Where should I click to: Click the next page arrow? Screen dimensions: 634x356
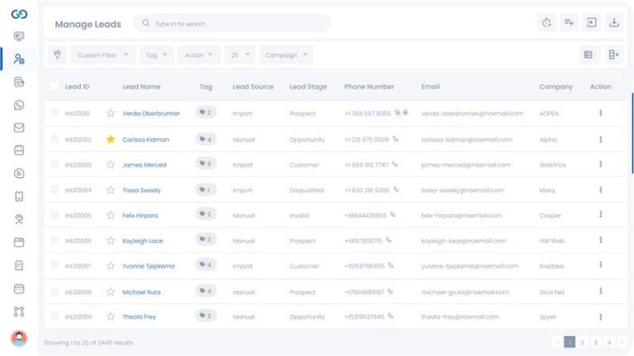tap(622, 342)
